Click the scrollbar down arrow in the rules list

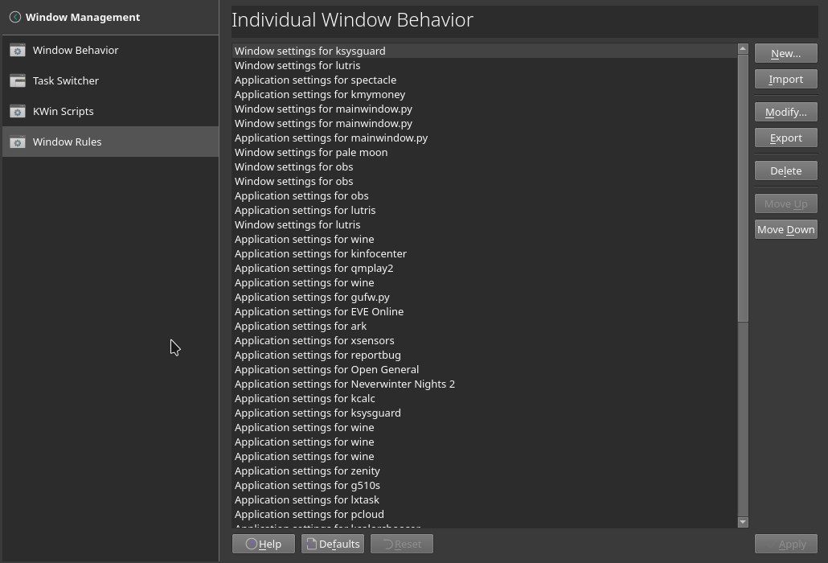pos(743,522)
